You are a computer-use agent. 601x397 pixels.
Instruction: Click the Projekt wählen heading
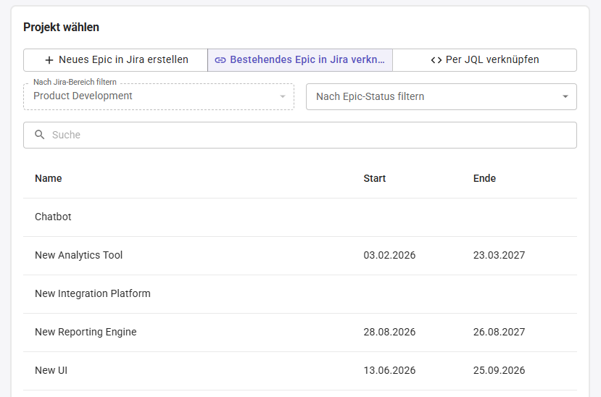point(62,28)
